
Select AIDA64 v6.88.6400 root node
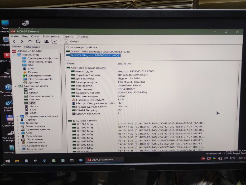pos(27,51)
